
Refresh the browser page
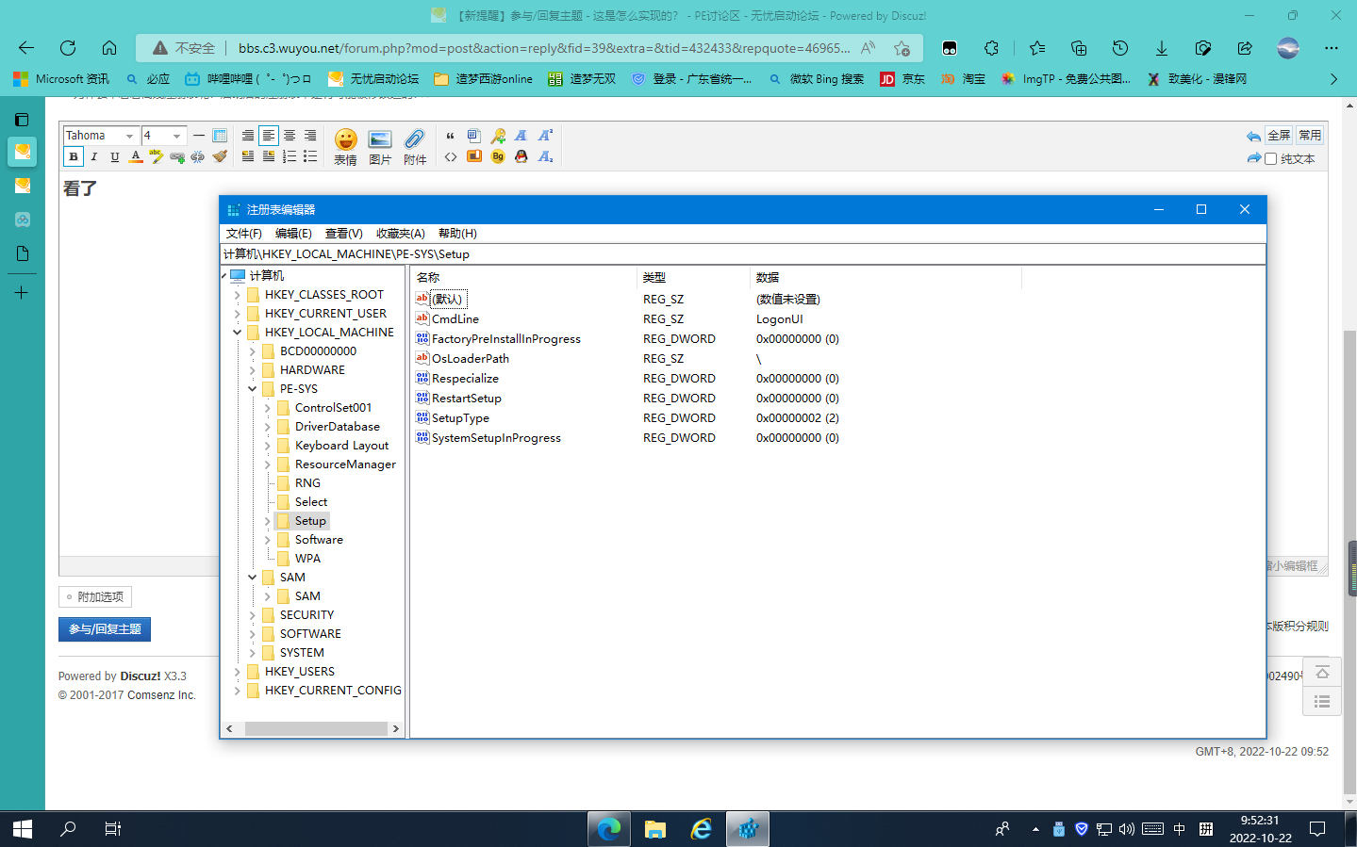pyautogui.click(x=68, y=48)
